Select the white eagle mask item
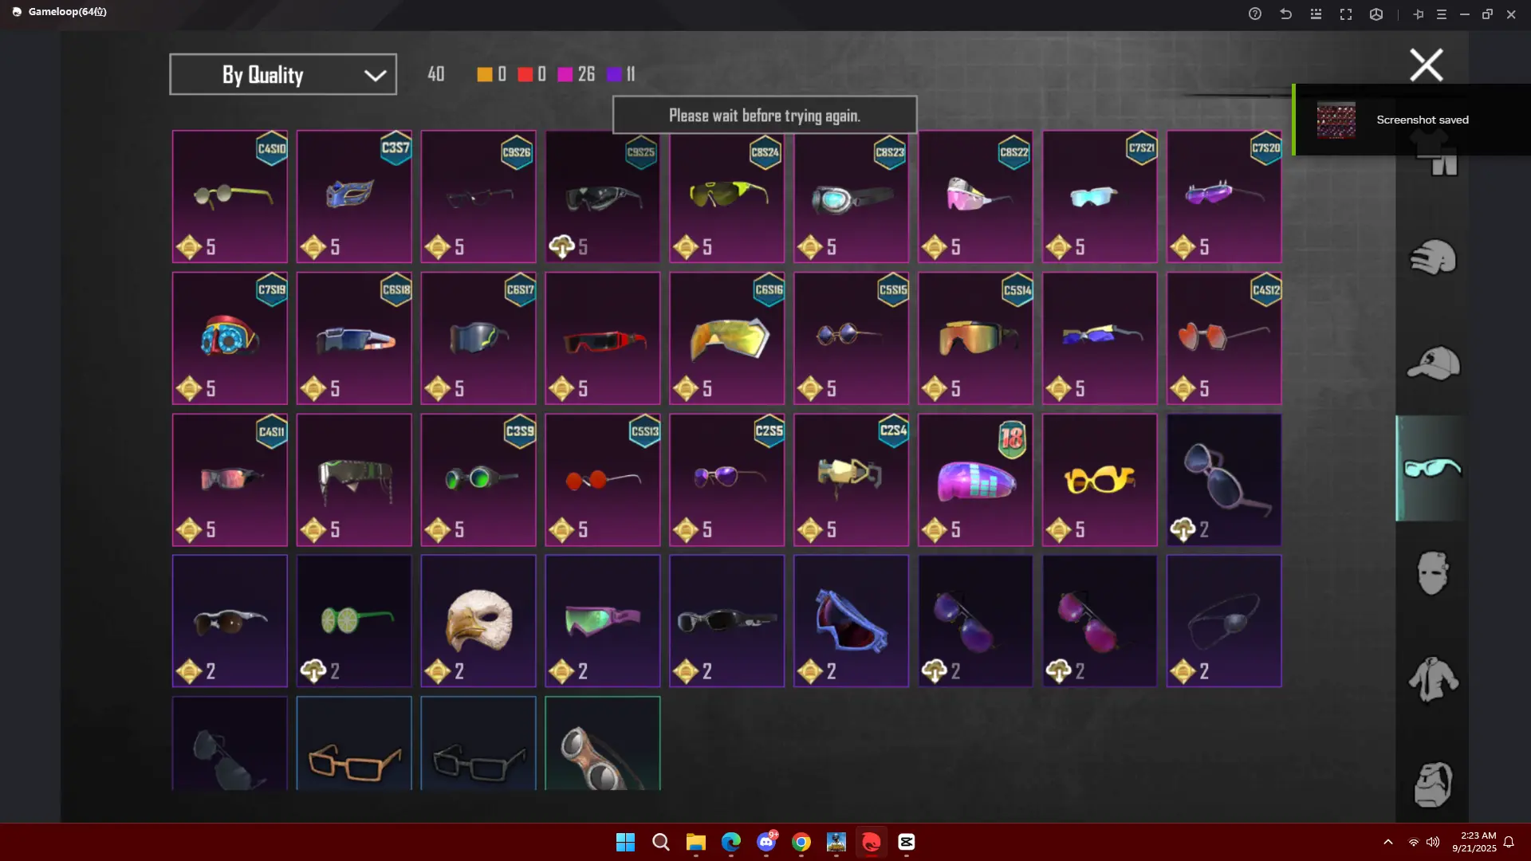The height and width of the screenshot is (861, 1531). pos(478,621)
